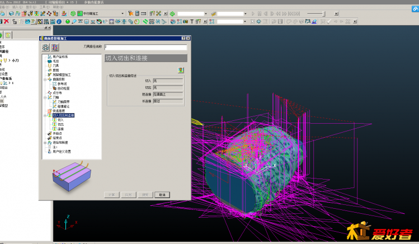The image size is (419, 244).
Task: Click the blue cursor cross icon
Action: [x=258, y=21]
